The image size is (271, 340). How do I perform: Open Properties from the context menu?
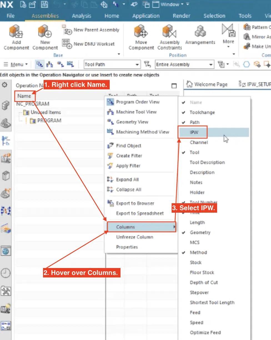coord(141,247)
